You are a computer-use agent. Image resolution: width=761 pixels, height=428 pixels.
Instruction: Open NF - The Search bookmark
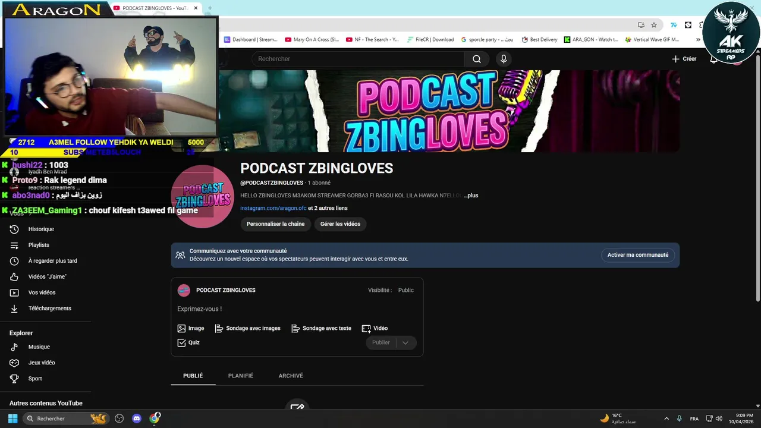tap(372, 40)
